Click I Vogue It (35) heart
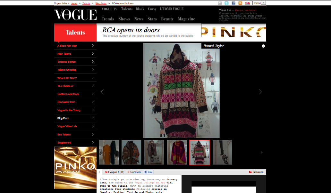 coord(115,172)
